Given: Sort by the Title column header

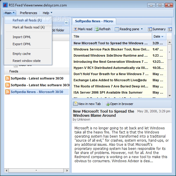Looking at the screenshot, I should point(112,36).
